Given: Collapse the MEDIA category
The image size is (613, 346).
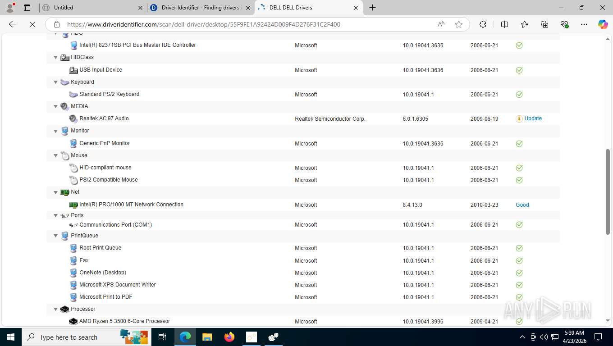Looking at the screenshot, I should (56, 106).
